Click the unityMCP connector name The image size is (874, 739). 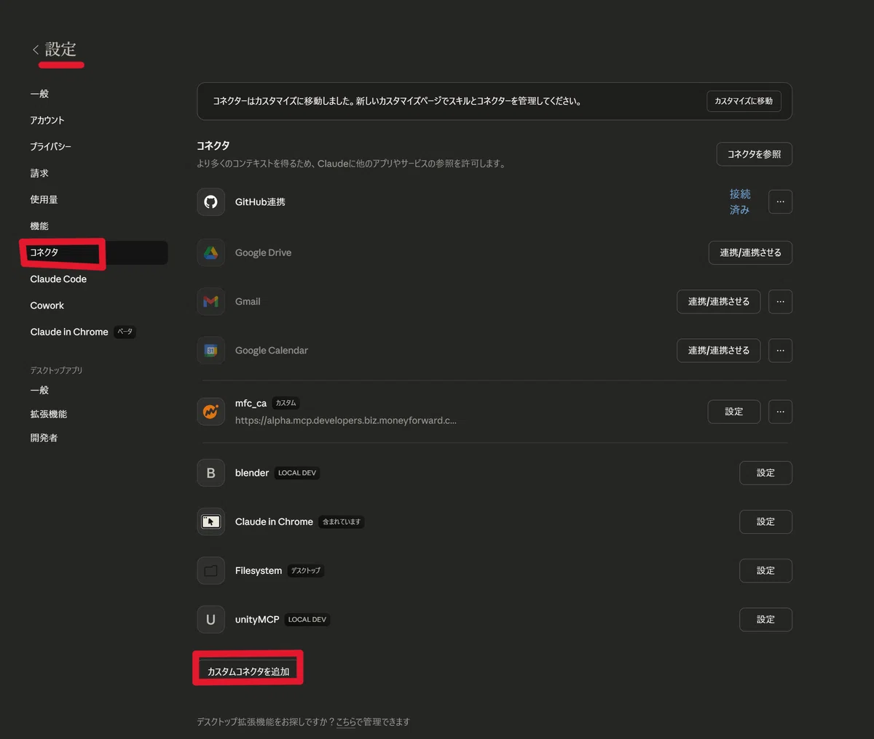click(x=257, y=619)
